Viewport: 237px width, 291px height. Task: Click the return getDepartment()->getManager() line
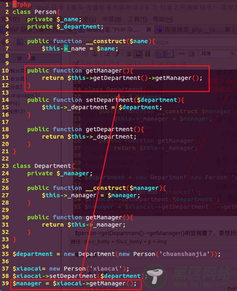point(122,78)
